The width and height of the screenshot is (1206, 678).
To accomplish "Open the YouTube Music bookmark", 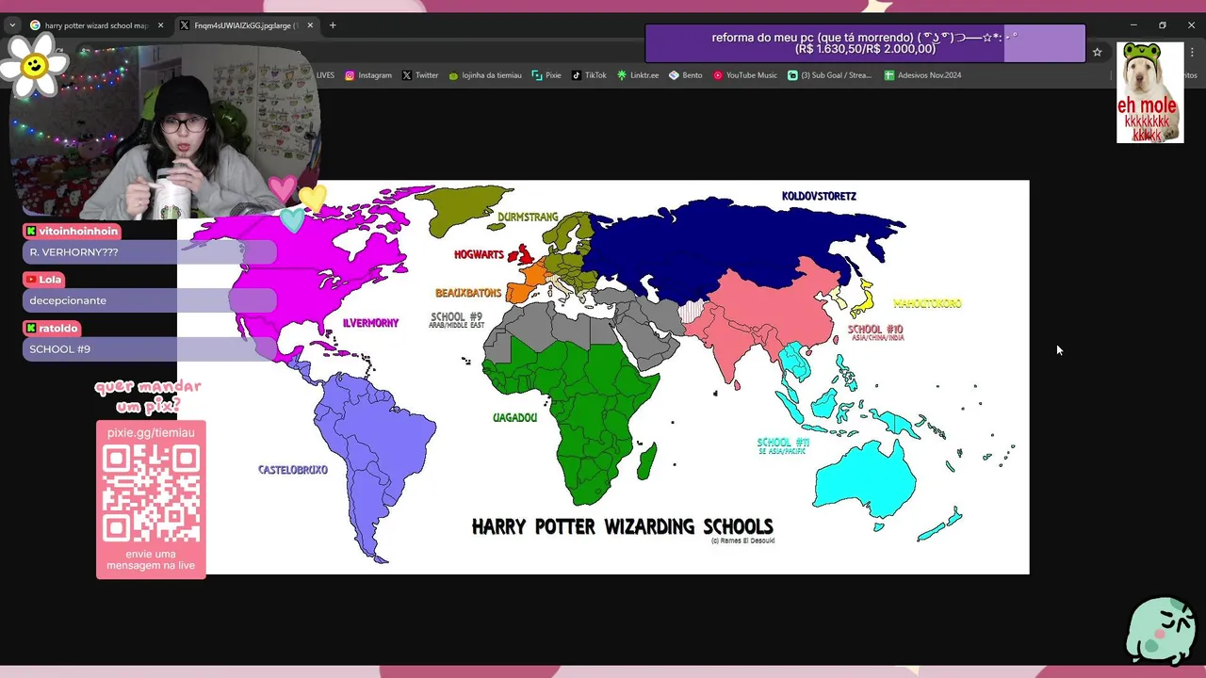I will (745, 75).
